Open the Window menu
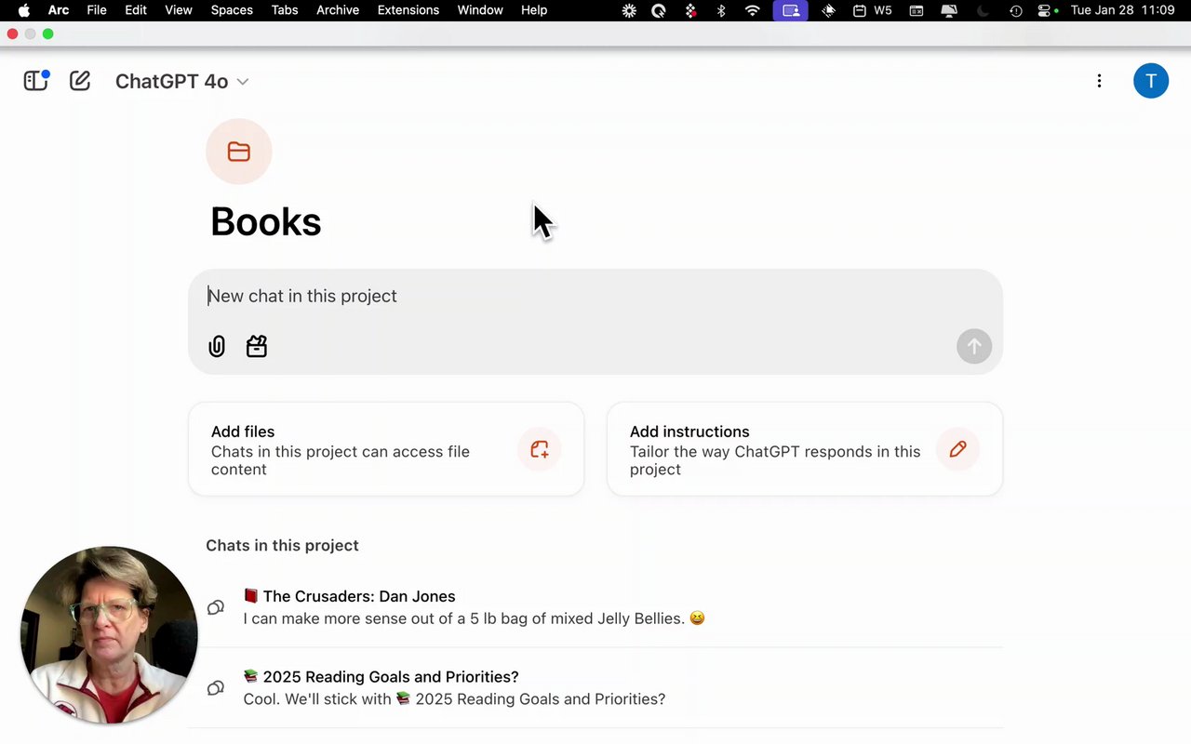Image resolution: width=1191 pixels, height=744 pixels. point(480,10)
